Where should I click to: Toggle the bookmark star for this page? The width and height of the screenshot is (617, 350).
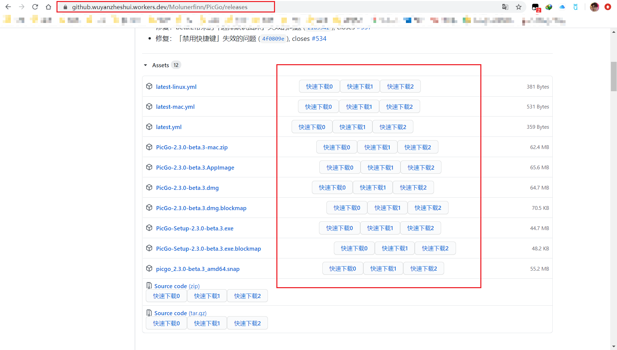[519, 7]
